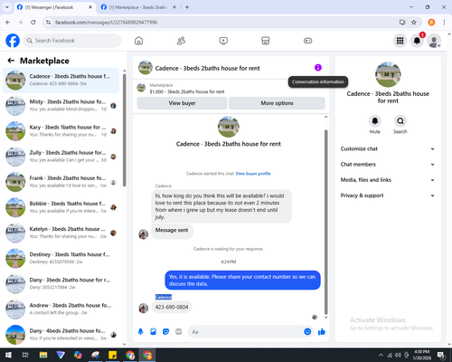Open the Frank conversation in list

(x=61, y=182)
